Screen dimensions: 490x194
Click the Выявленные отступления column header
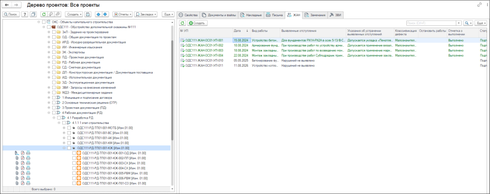[313, 33]
